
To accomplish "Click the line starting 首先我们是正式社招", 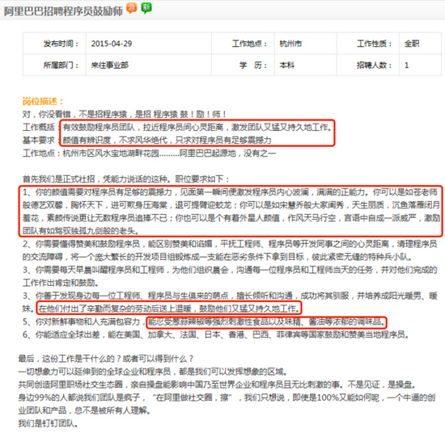I will tap(125, 179).
